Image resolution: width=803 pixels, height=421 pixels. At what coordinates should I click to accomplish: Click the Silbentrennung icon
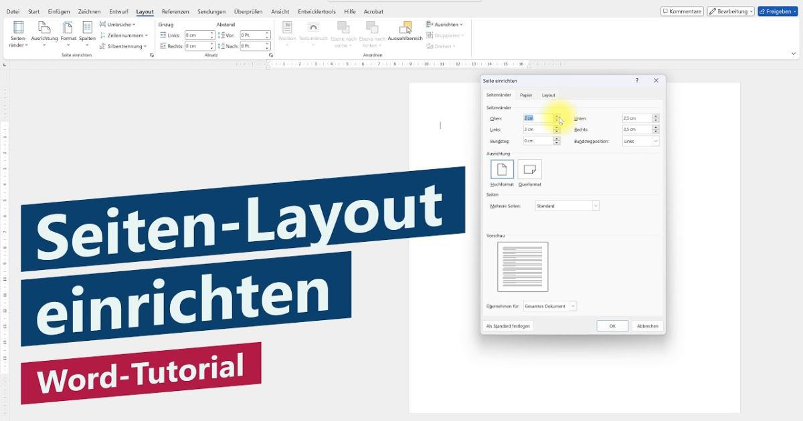(124, 45)
